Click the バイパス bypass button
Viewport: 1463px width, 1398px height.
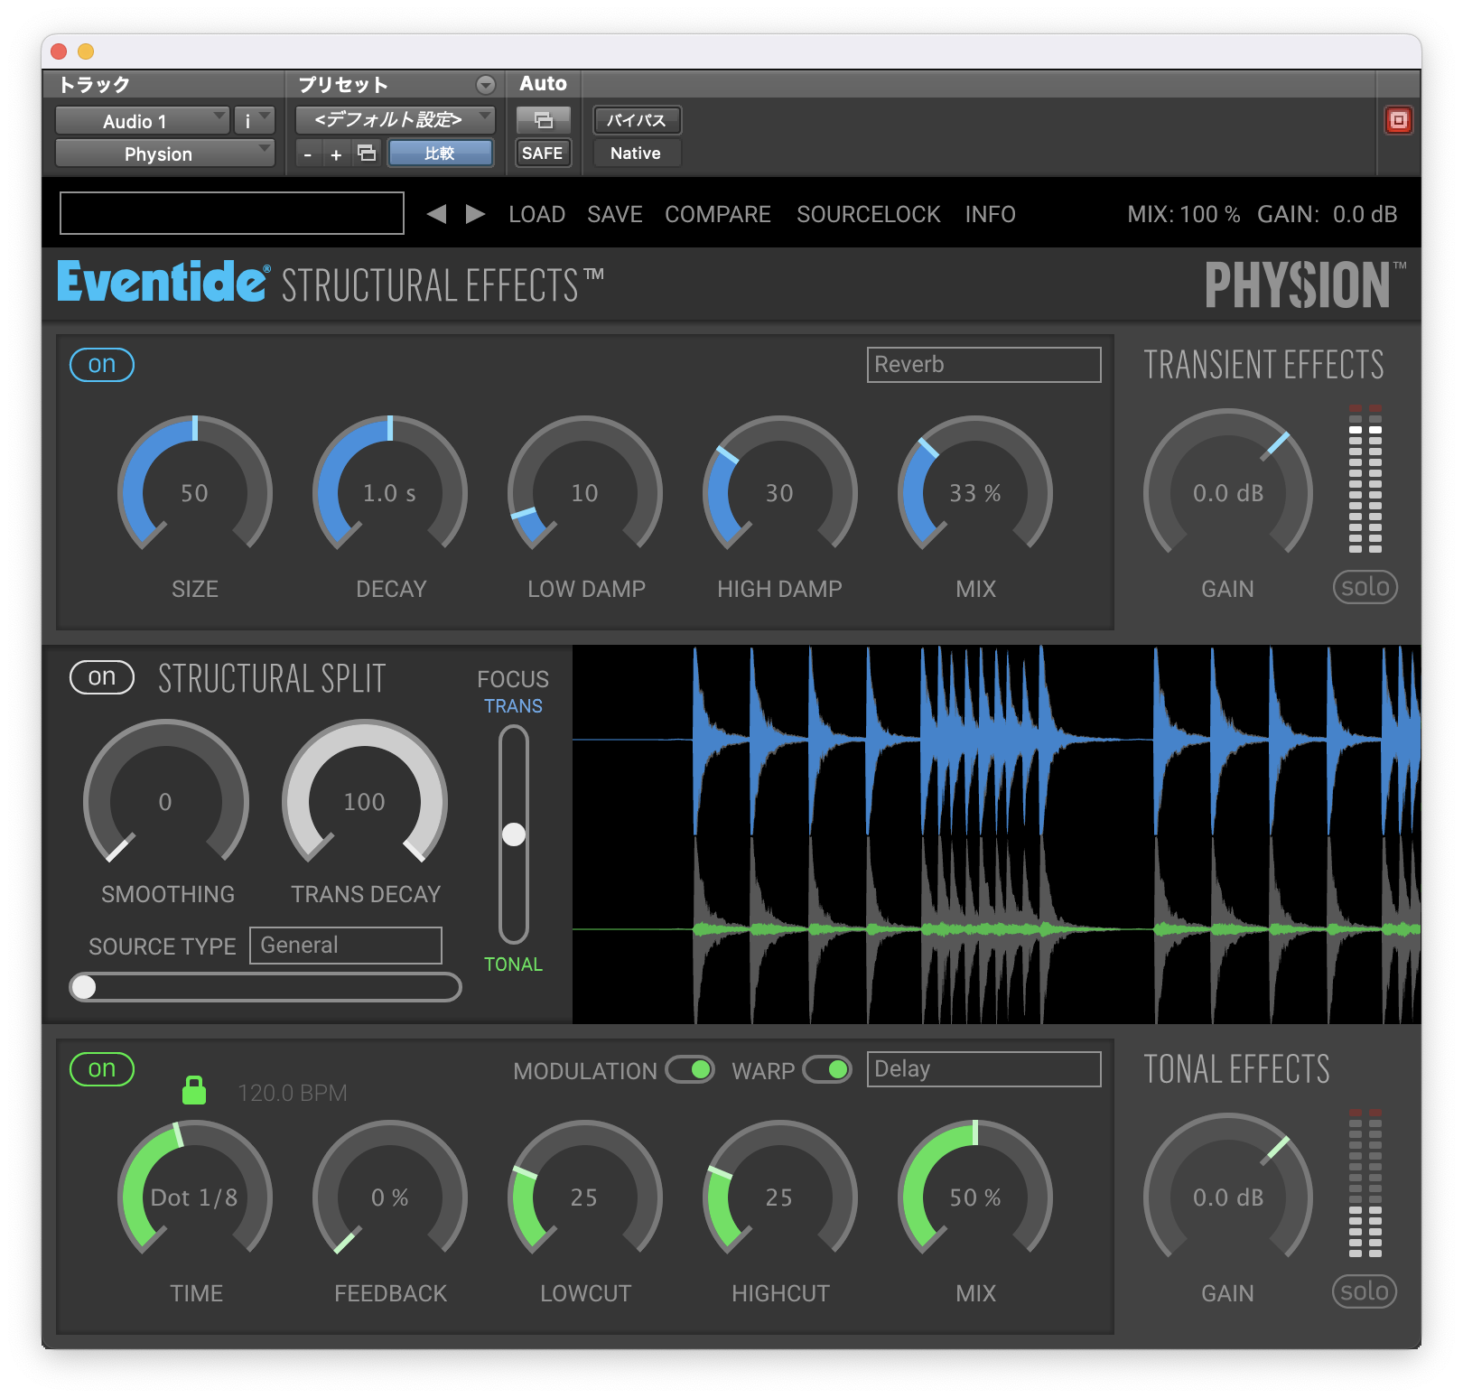click(x=637, y=120)
